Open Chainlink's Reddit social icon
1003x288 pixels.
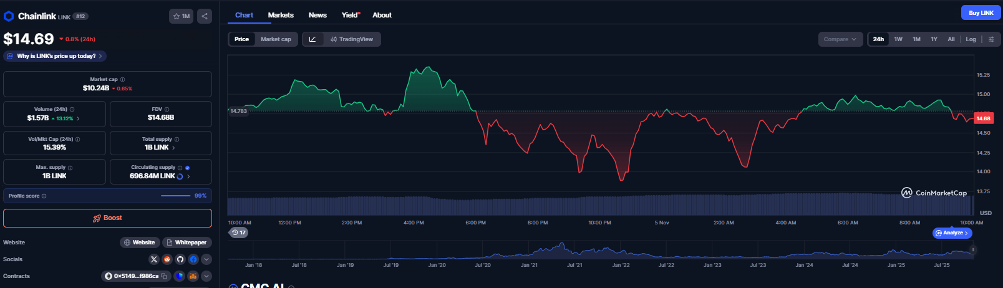click(x=167, y=259)
